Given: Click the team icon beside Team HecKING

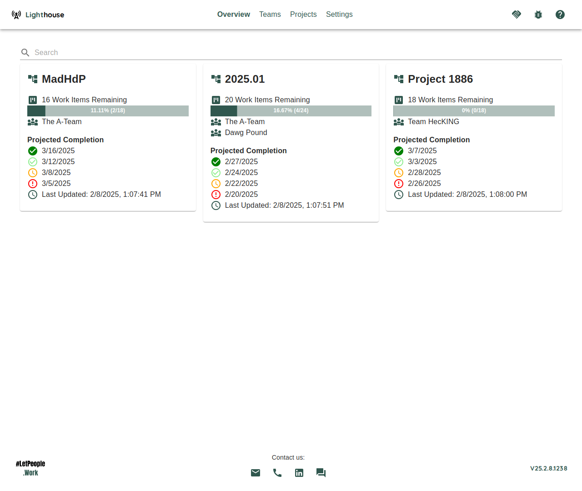Looking at the screenshot, I should coord(399,122).
